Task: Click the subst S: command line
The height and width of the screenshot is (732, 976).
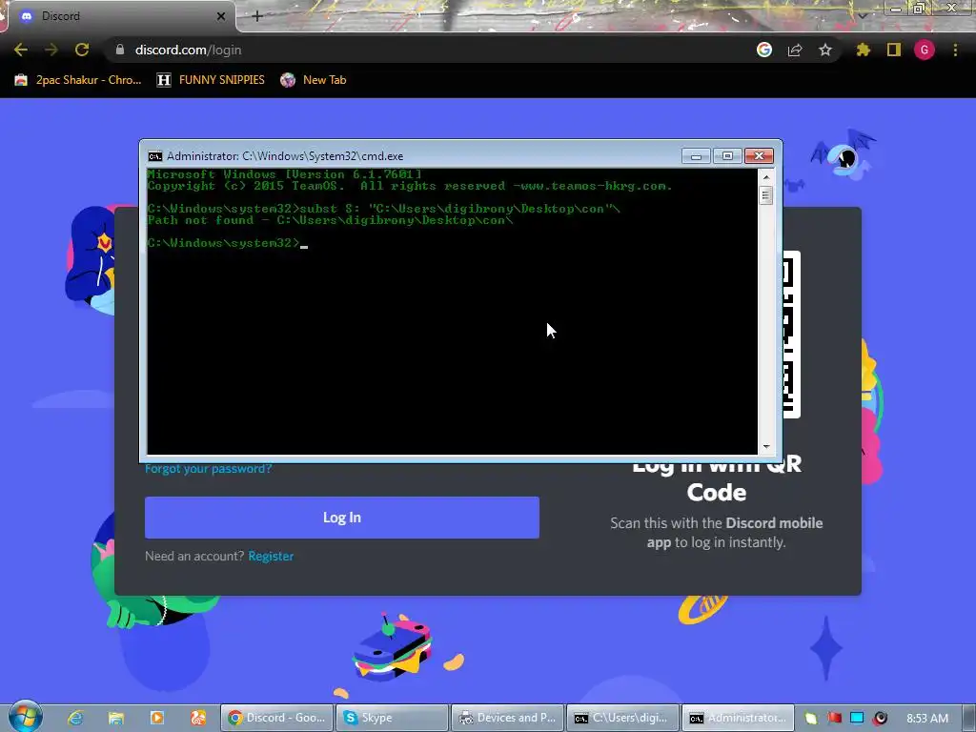Action: [384, 209]
